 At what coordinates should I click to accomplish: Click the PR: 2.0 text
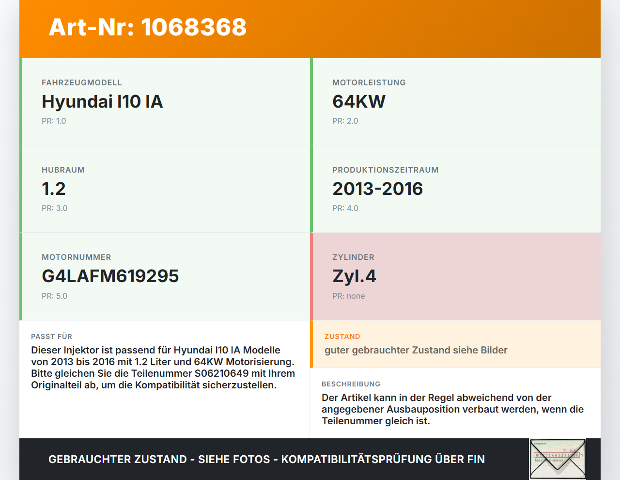pos(345,121)
